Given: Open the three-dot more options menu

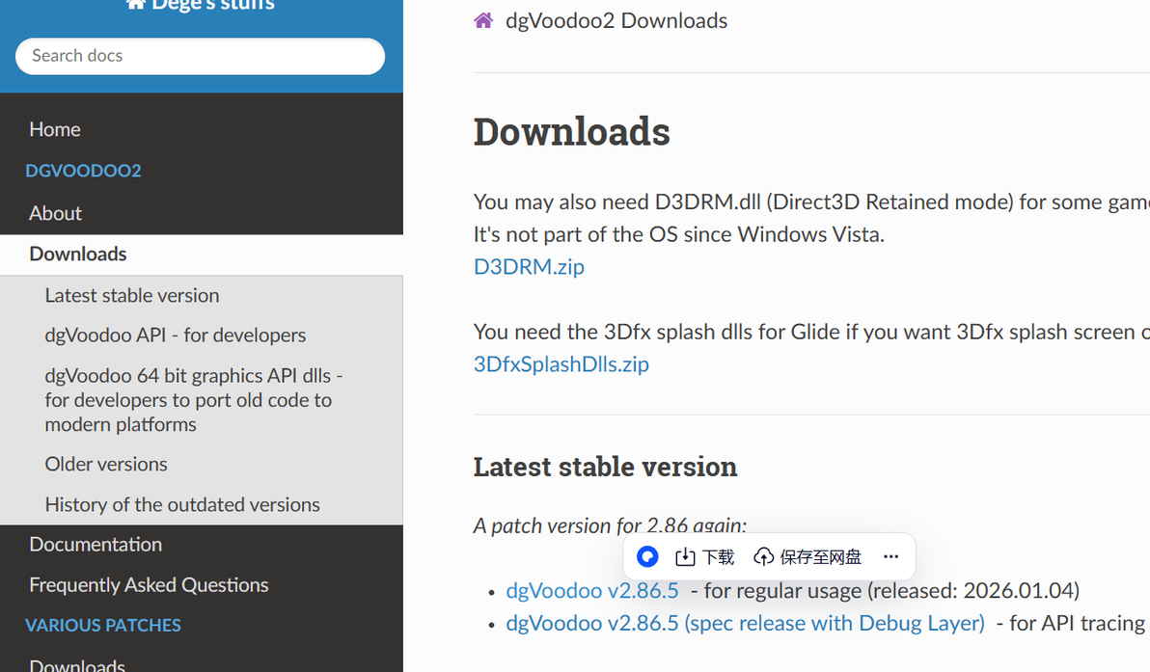Looking at the screenshot, I should (891, 557).
